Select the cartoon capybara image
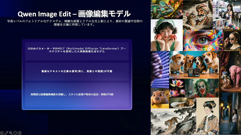Screen dimensions: 241x135 coord(160,98)
